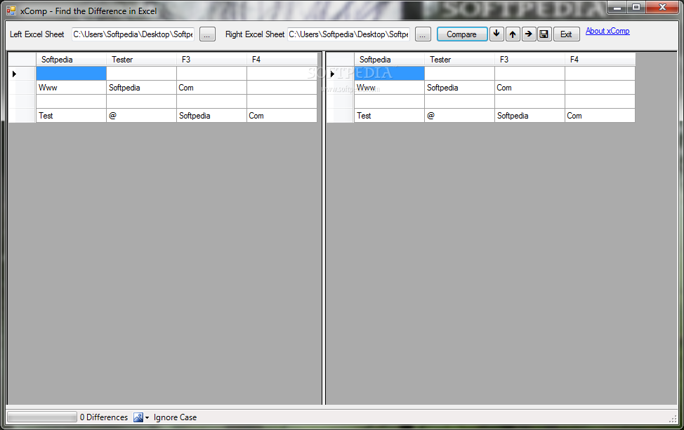Click the Www cell in the right grid
684x430 pixels.
coord(389,88)
